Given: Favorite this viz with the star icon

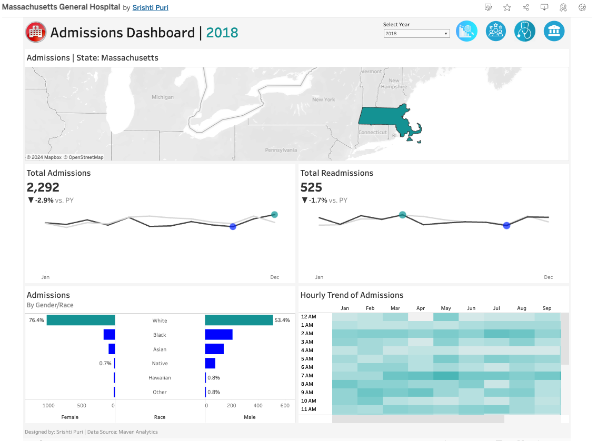Looking at the screenshot, I should coord(507,7).
